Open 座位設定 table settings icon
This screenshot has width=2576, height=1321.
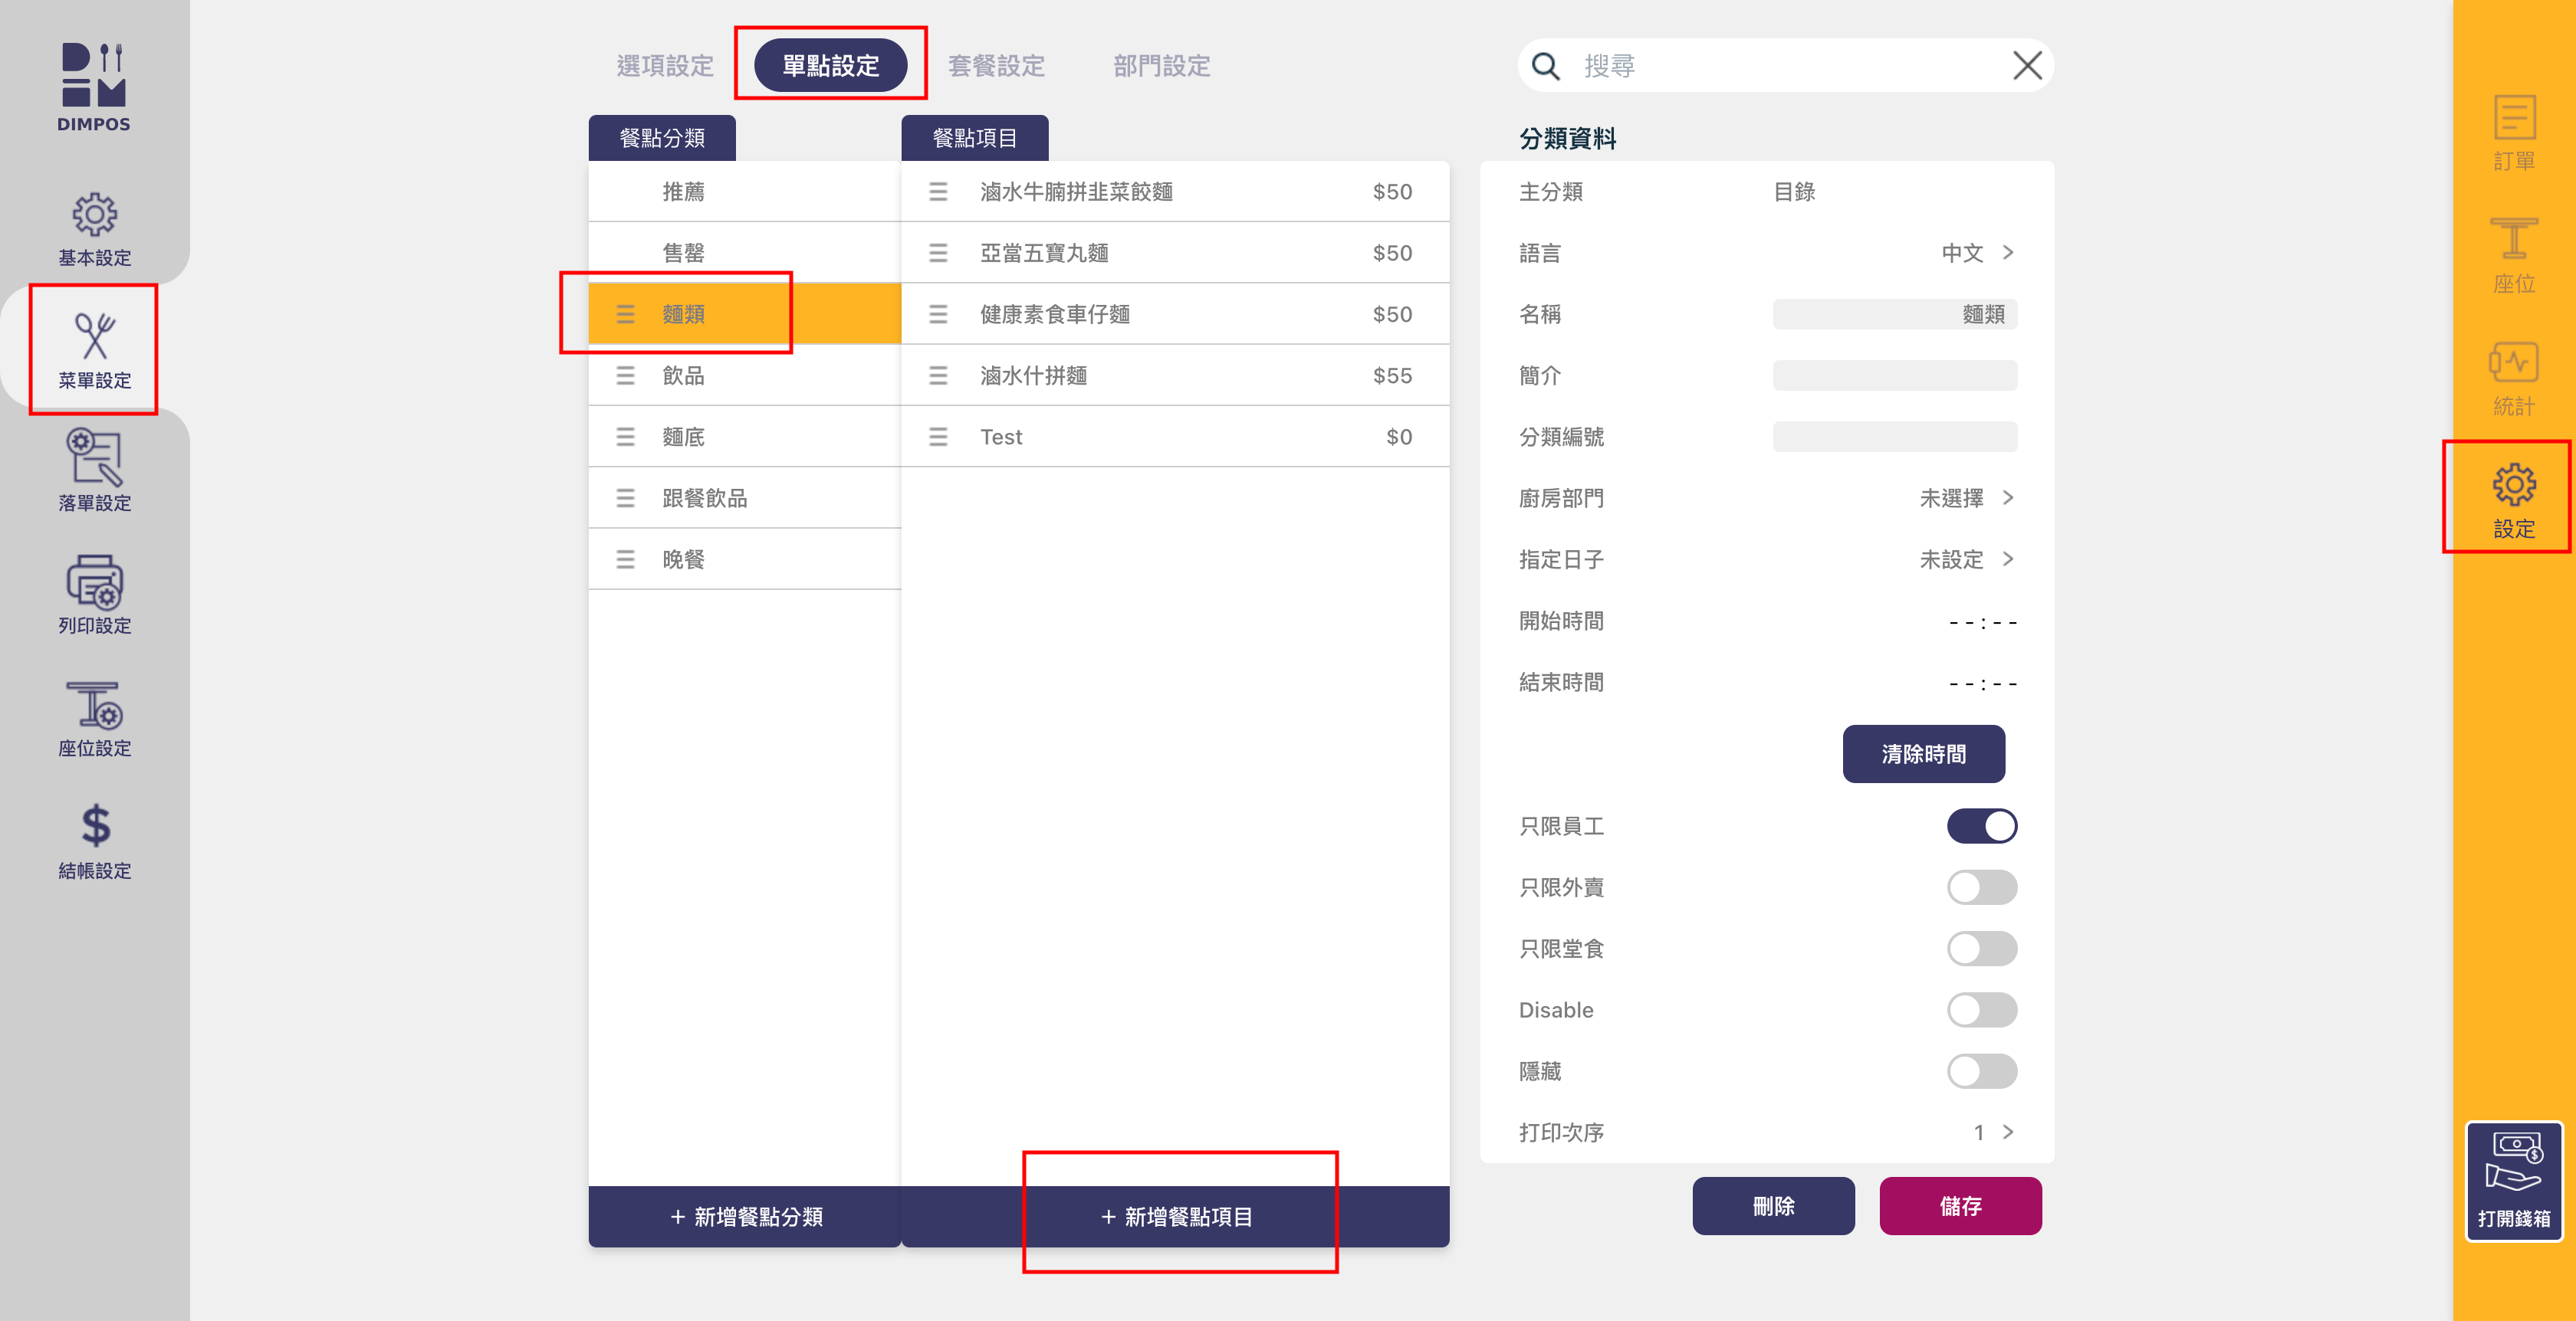(94, 706)
